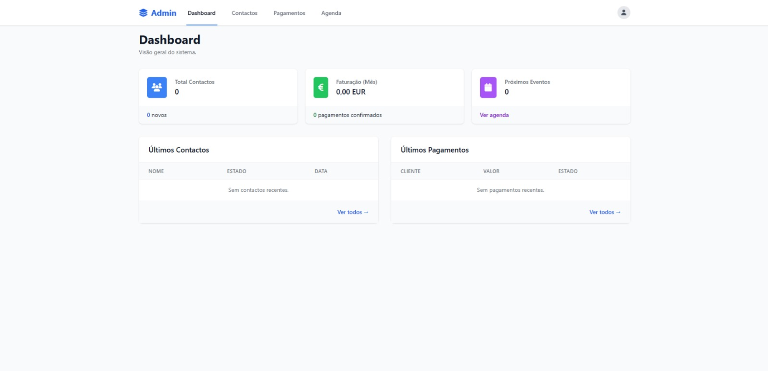Go to the Pagamentos tab
The height and width of the screenshot is (371, 768).
289,13
